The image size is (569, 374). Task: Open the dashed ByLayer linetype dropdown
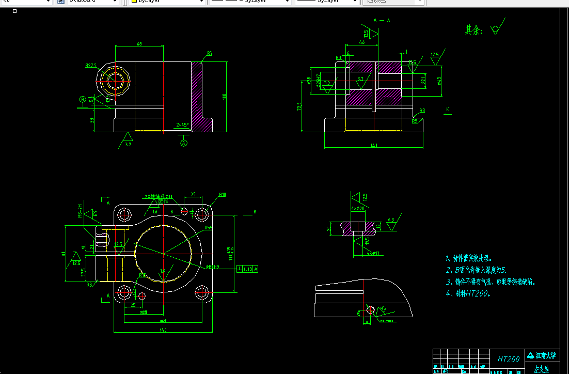(x=251, y=2)
